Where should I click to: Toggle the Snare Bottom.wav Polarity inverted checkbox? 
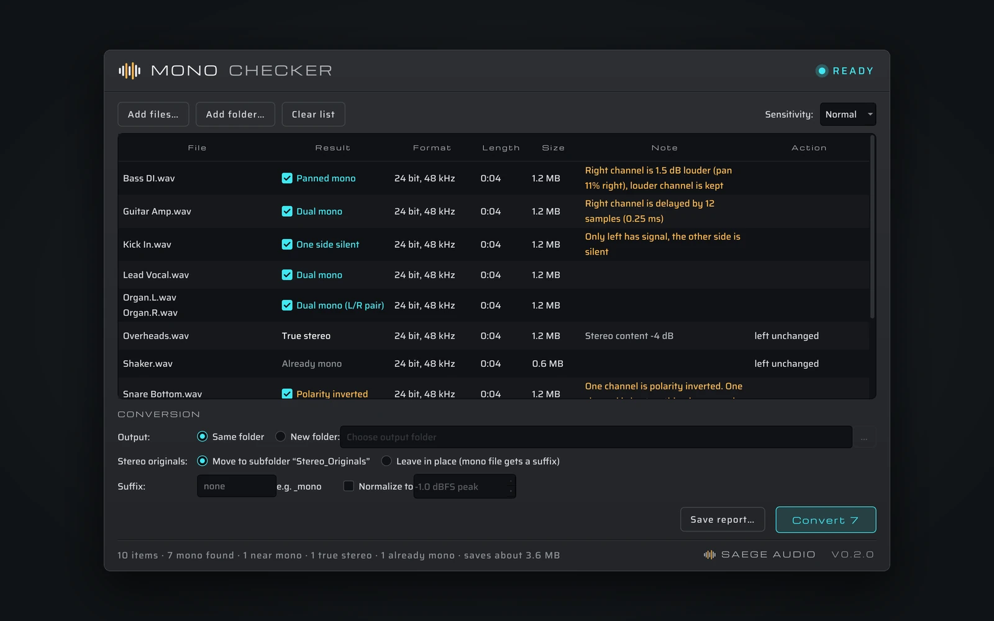pyautogui.click(x=287, y=394)
